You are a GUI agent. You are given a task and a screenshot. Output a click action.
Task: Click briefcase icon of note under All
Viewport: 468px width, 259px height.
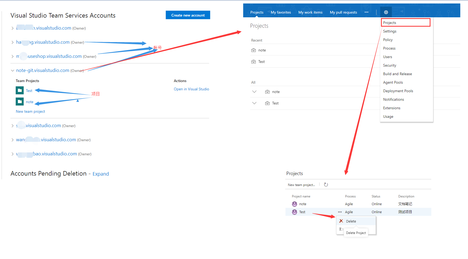click(x=267, y=92)
